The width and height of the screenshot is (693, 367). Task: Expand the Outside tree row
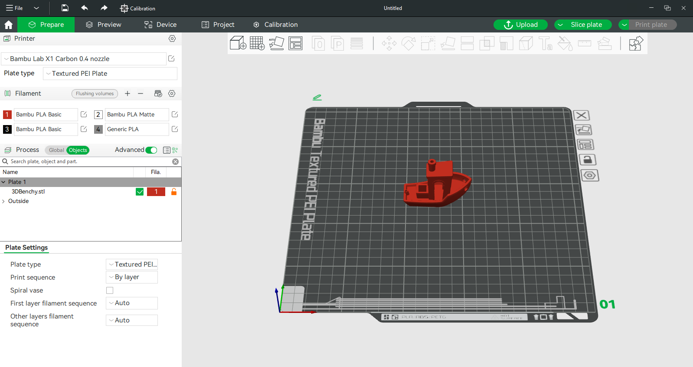click(x=3, y=201)
